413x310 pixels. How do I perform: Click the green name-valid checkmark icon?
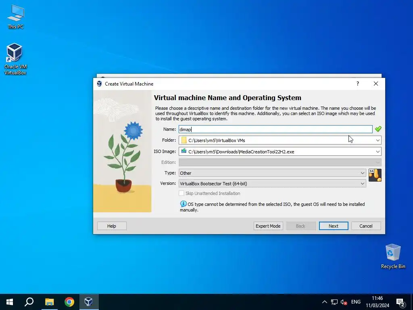[378, 129]
